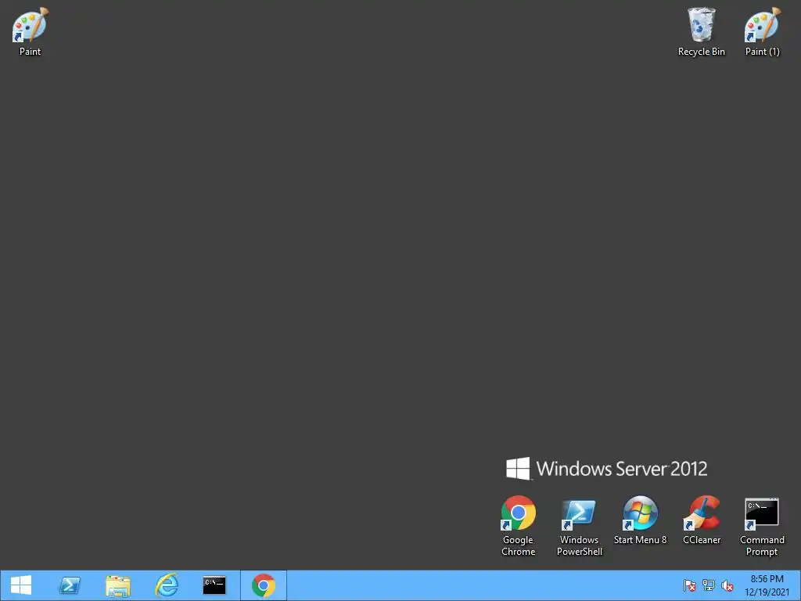Screen dimensions: 801x601
Task: Select the Paint (1) desktop shortcut
Action: (x=762, y=31)
